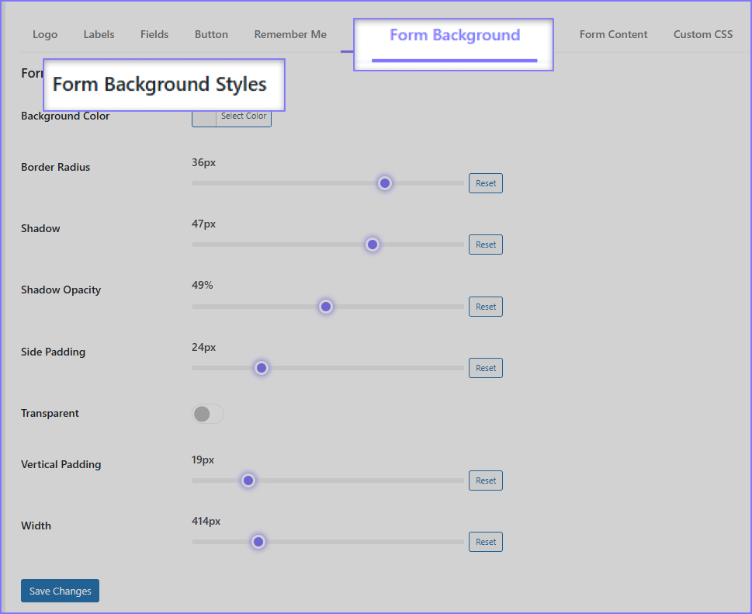Viewport: 752px width, 614px height.
Task: Reset the Vertical Padding value
Action: tap(486, 480)
